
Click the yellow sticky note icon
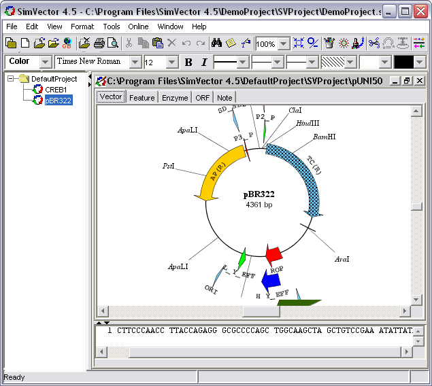(x=231, y=43)
